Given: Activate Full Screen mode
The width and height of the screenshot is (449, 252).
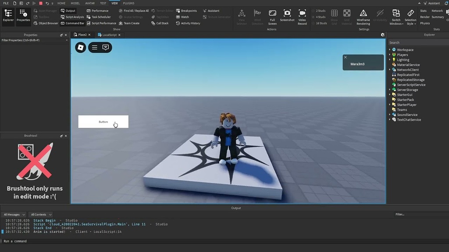Looking at the screenshot, I should pos(272,17).
